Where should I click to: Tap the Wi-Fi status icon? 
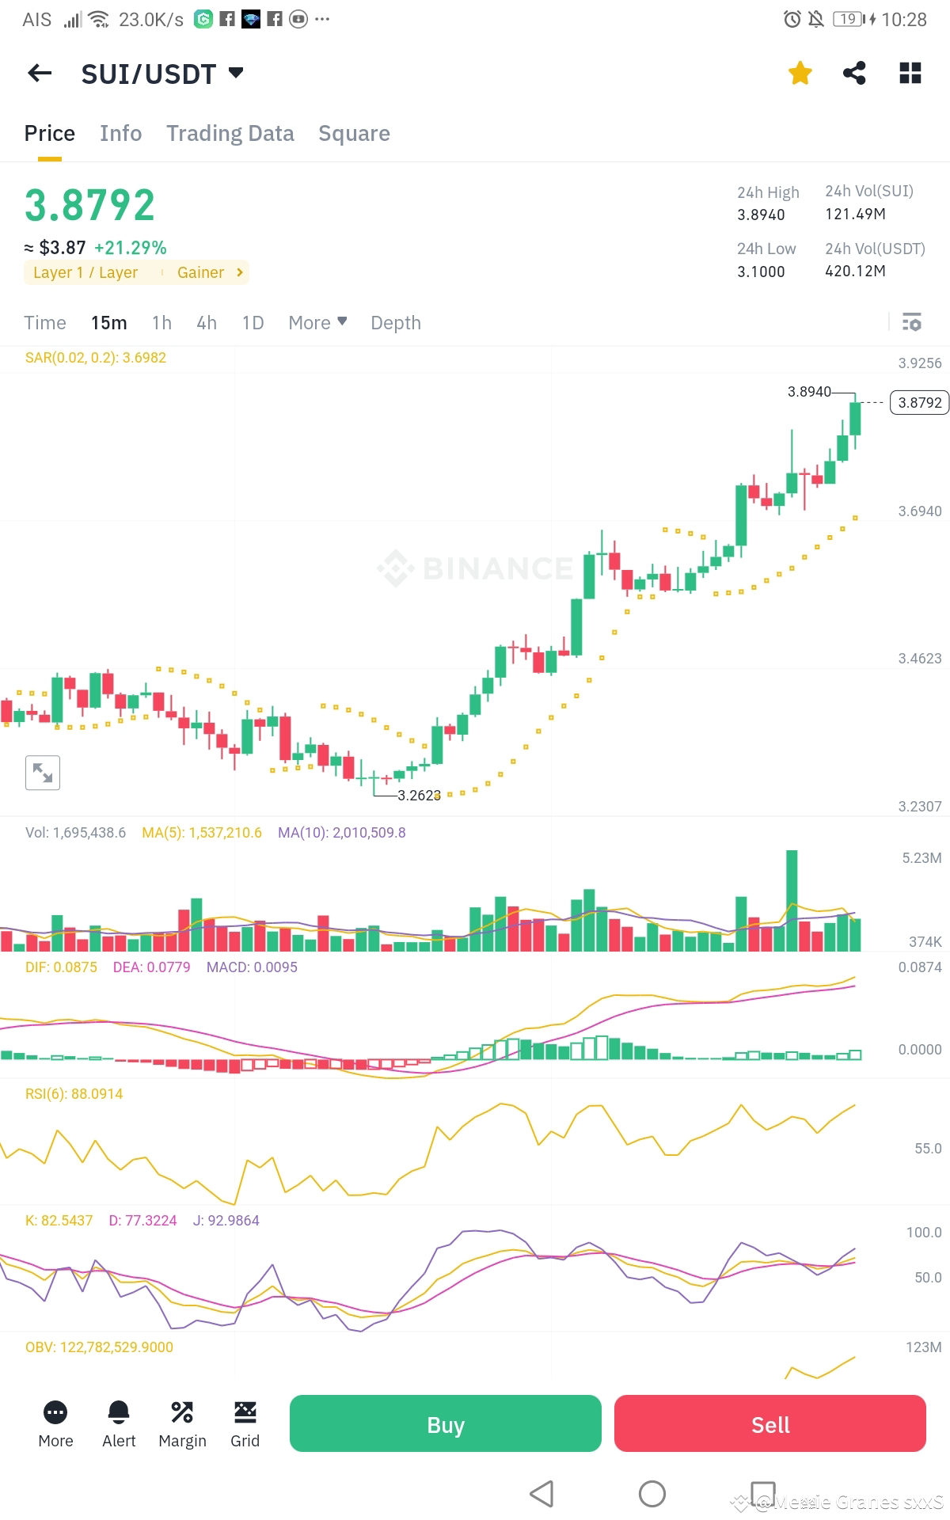[99, 19]
